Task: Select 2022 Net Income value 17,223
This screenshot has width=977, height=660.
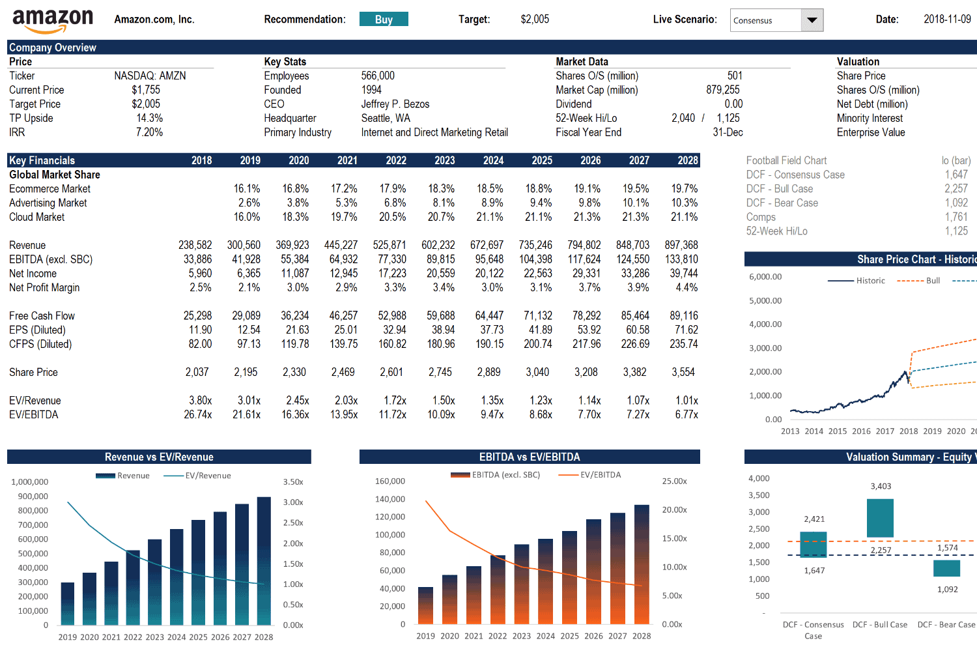Action: pos(392,274)
